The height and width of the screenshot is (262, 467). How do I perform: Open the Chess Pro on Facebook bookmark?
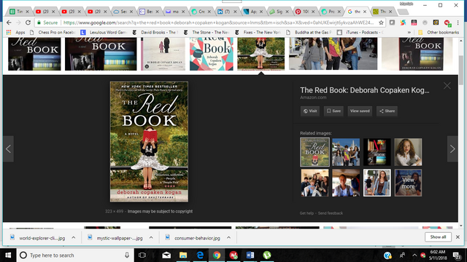click(53, 32)
